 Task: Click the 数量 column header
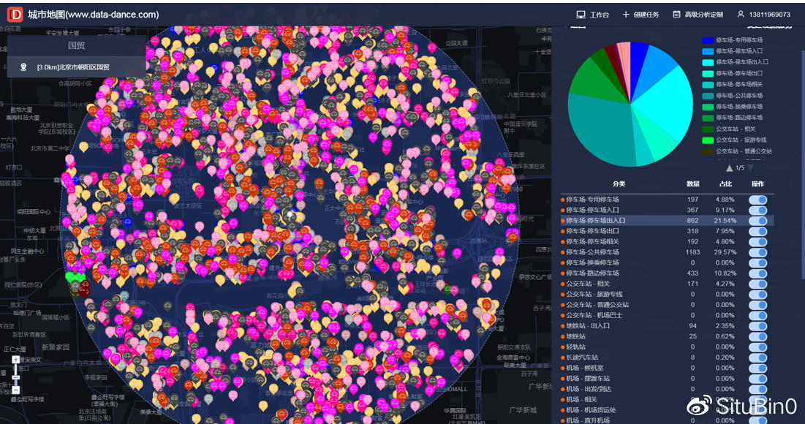[x=693, y=183]
